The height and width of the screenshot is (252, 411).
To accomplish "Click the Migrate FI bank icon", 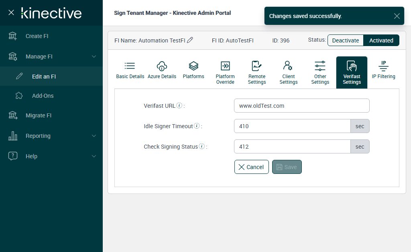I will pyautogui.click(x=12, y=115).
